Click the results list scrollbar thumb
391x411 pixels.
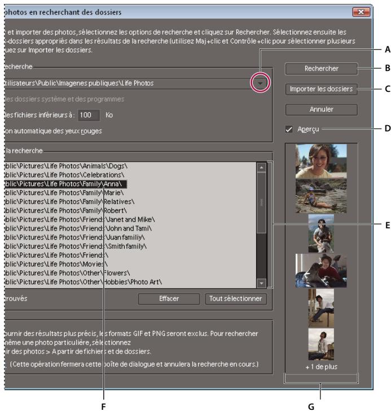(x=261, y=202)
